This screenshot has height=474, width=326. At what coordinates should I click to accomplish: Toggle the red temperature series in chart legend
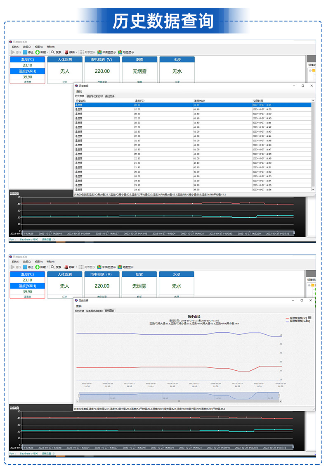click(x=296, y=318)
